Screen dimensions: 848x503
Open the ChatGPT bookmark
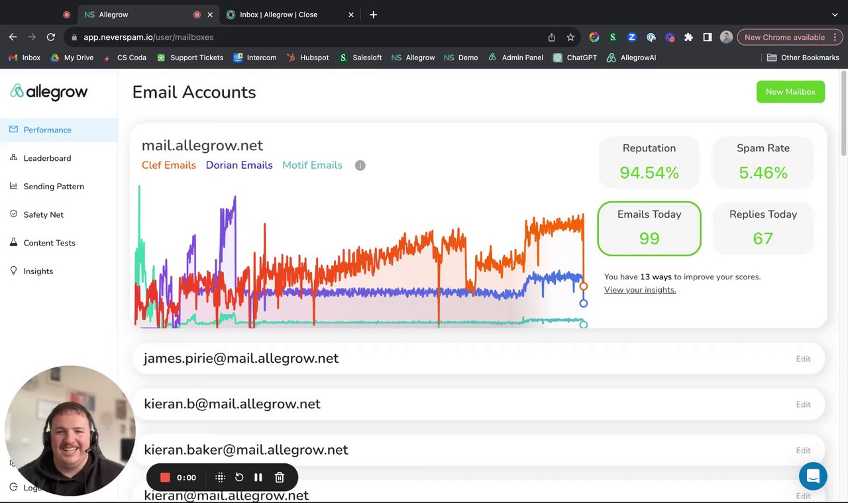[x=575, y=58]
